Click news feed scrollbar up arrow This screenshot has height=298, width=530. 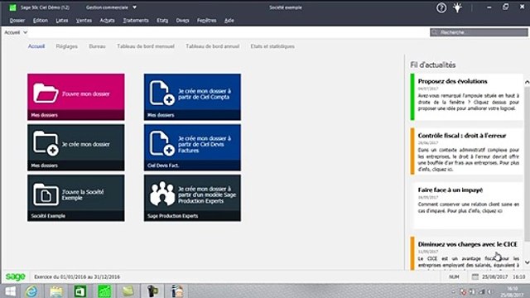tap(527, 82)
